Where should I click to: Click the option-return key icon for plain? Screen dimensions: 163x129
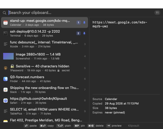60,126
